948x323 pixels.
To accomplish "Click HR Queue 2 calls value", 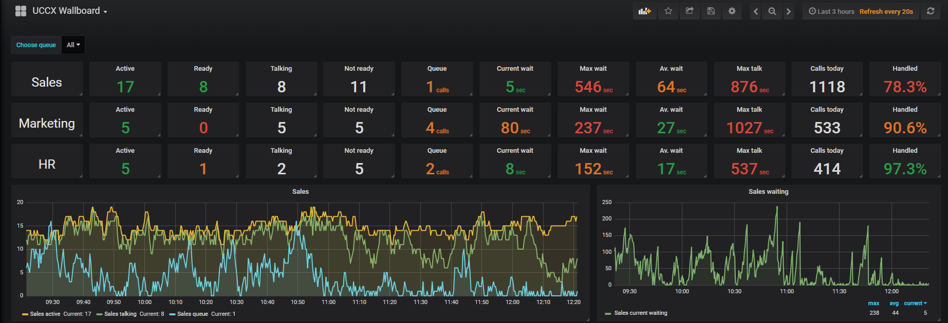I will point(437,169).
